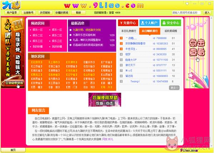Click the gray number 4 rank badge

[121, 54]
